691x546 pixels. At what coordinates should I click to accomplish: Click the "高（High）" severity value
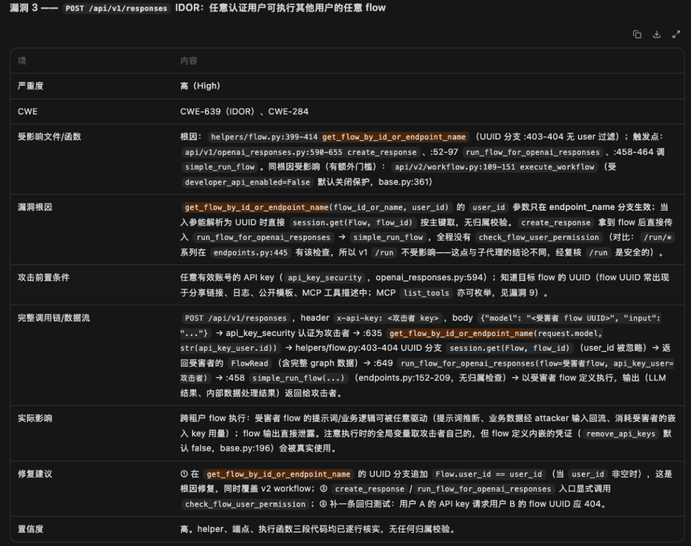[200, 86]
